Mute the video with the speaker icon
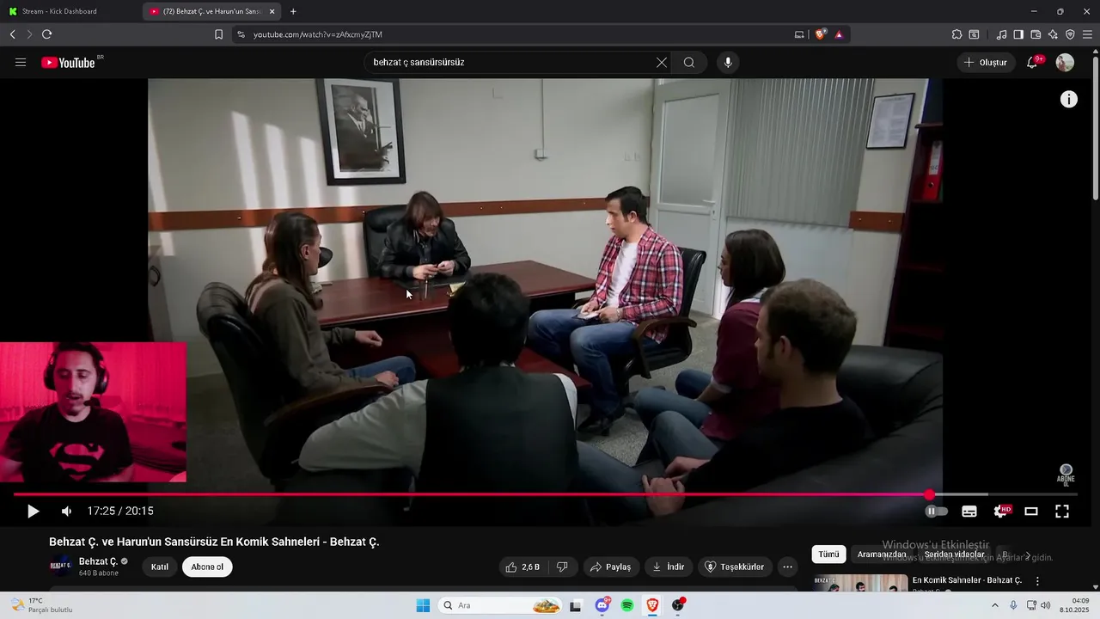 (x=66, y=512)
